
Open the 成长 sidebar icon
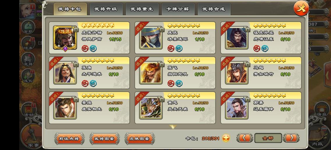click(28, 76)
